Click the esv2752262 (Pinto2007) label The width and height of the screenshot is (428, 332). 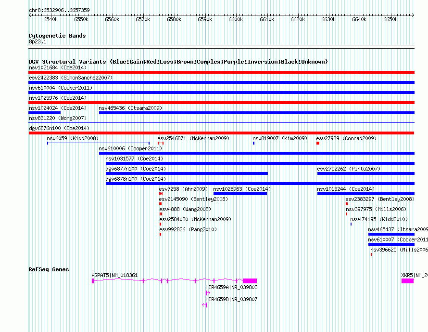pos(349,169)
